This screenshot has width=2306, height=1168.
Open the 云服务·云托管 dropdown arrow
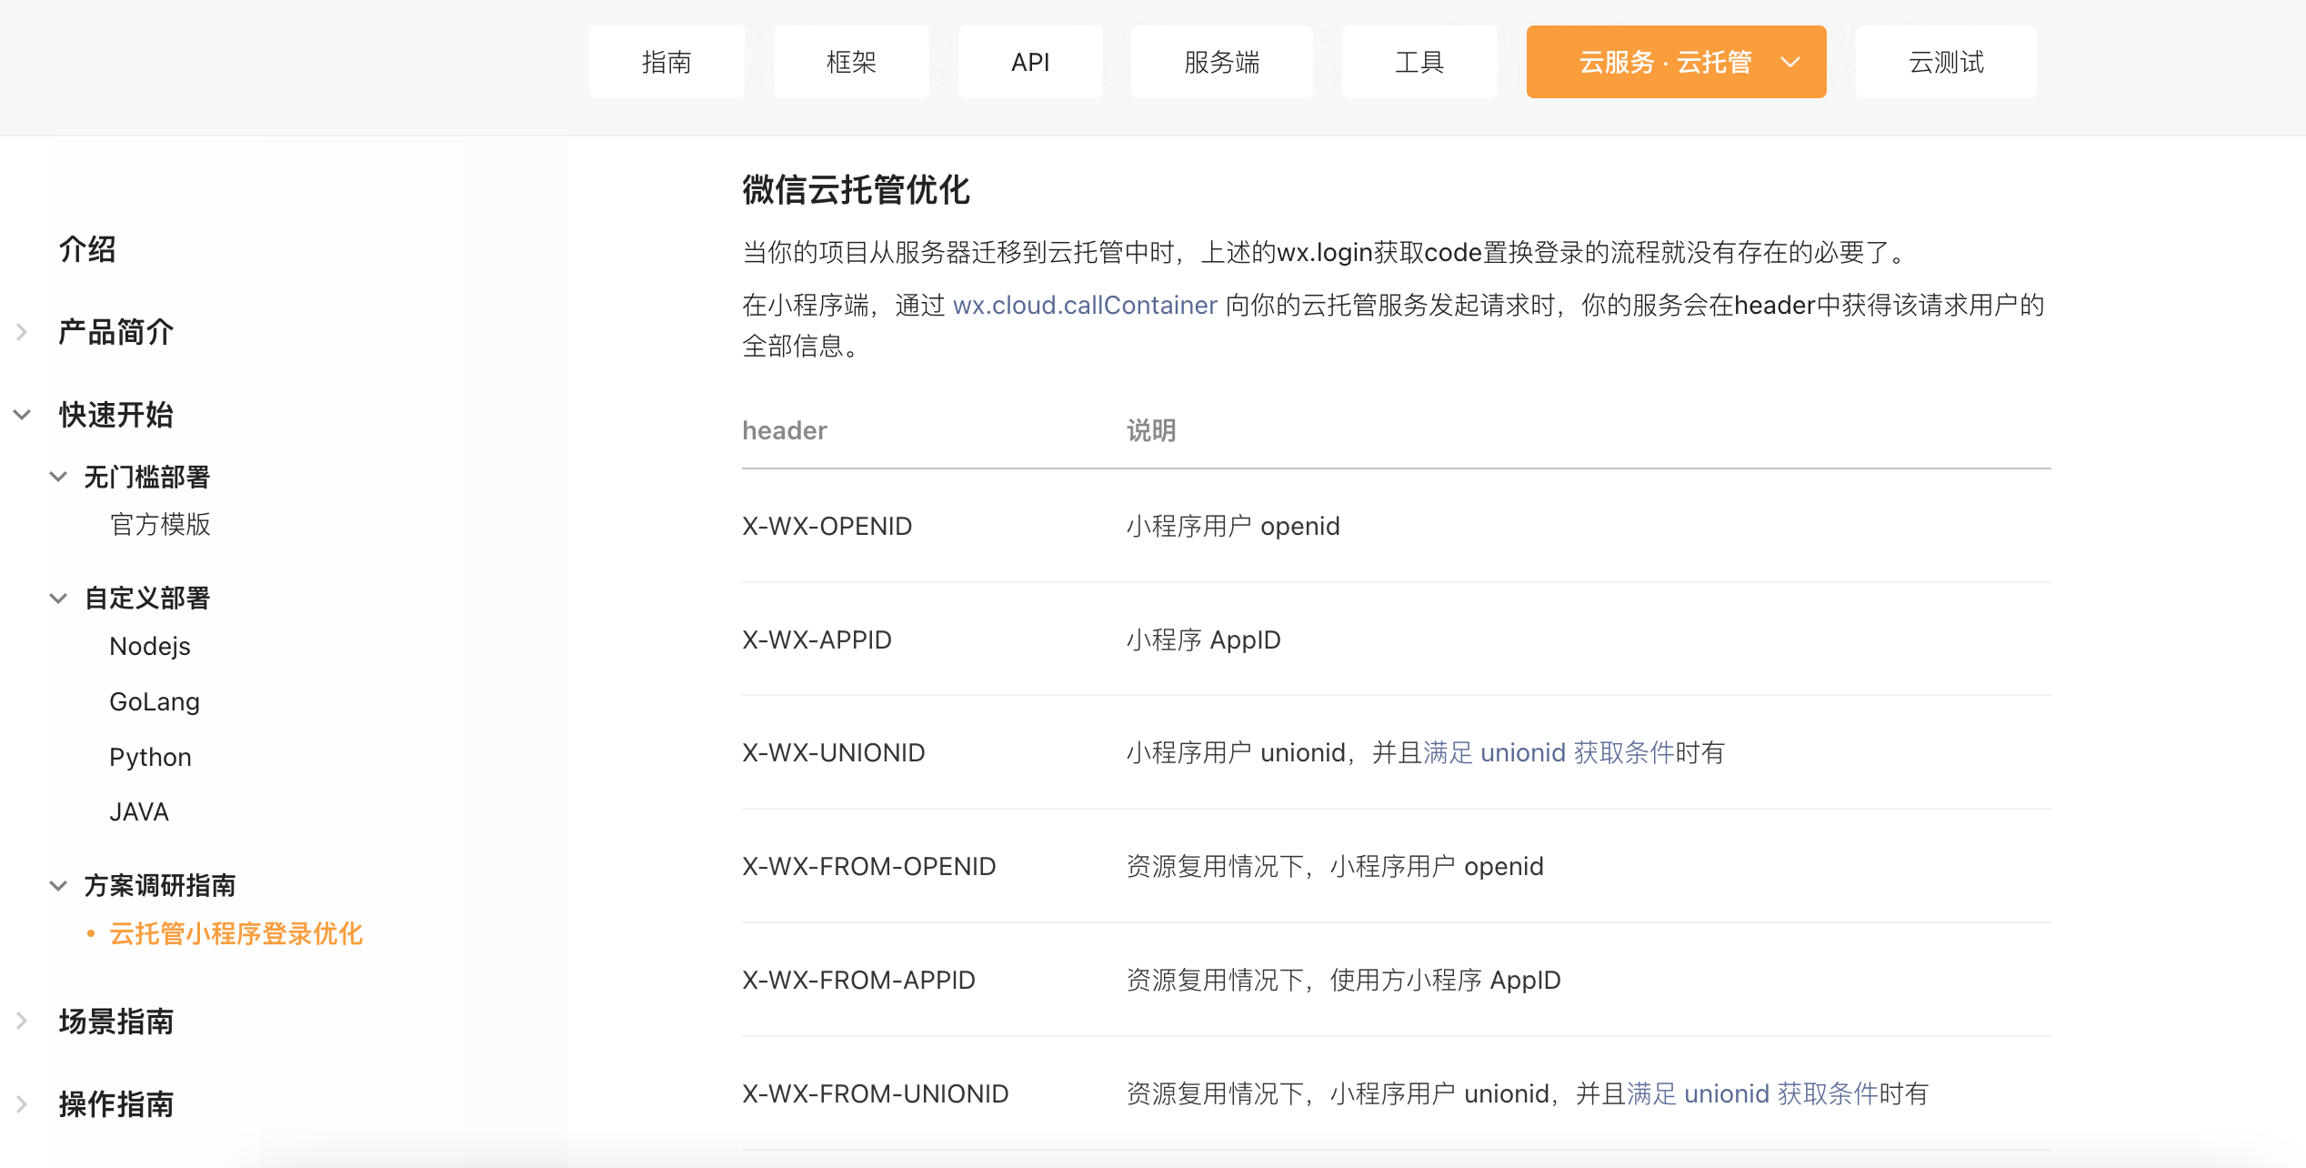point(1790,62)
